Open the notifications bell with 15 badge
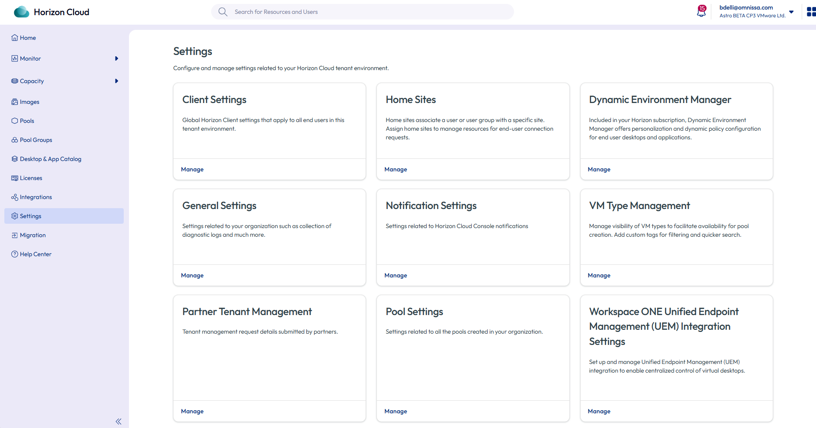Screen dimensions: 816x428 [701, 11]
